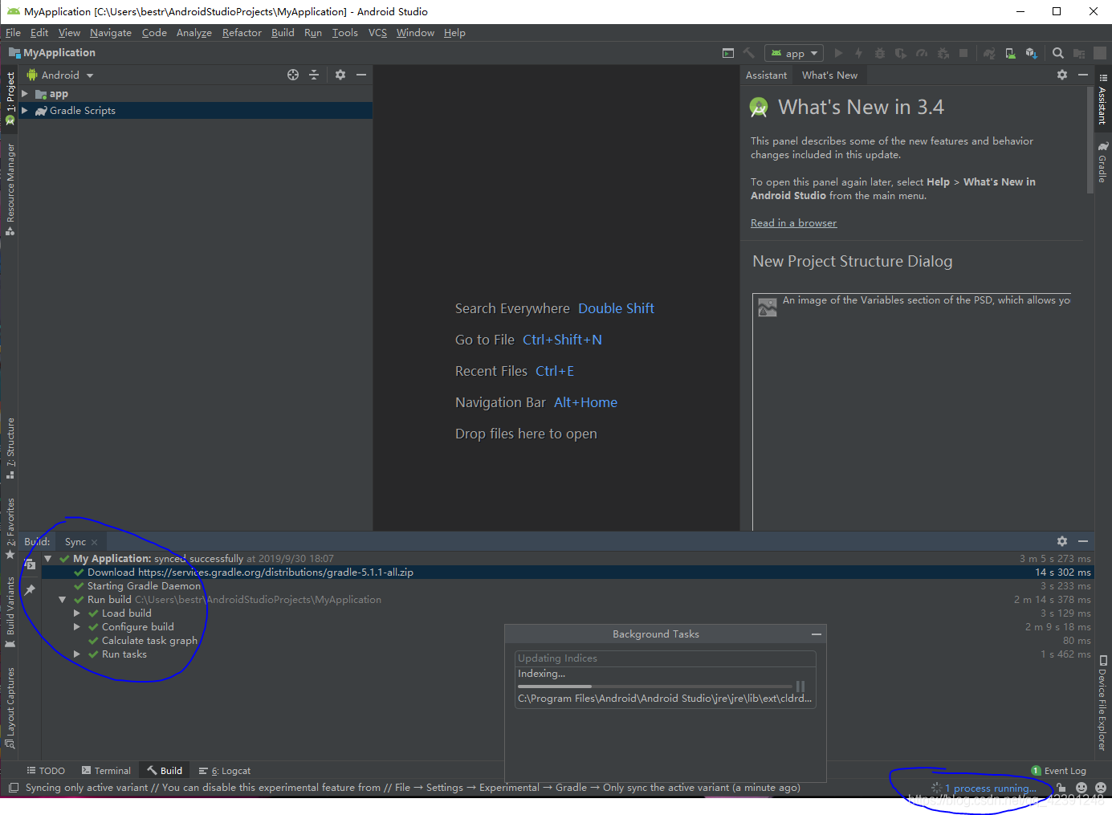Pause the Indexing progress bar
Screen dimensions: 1112x815
coord(800,687)
